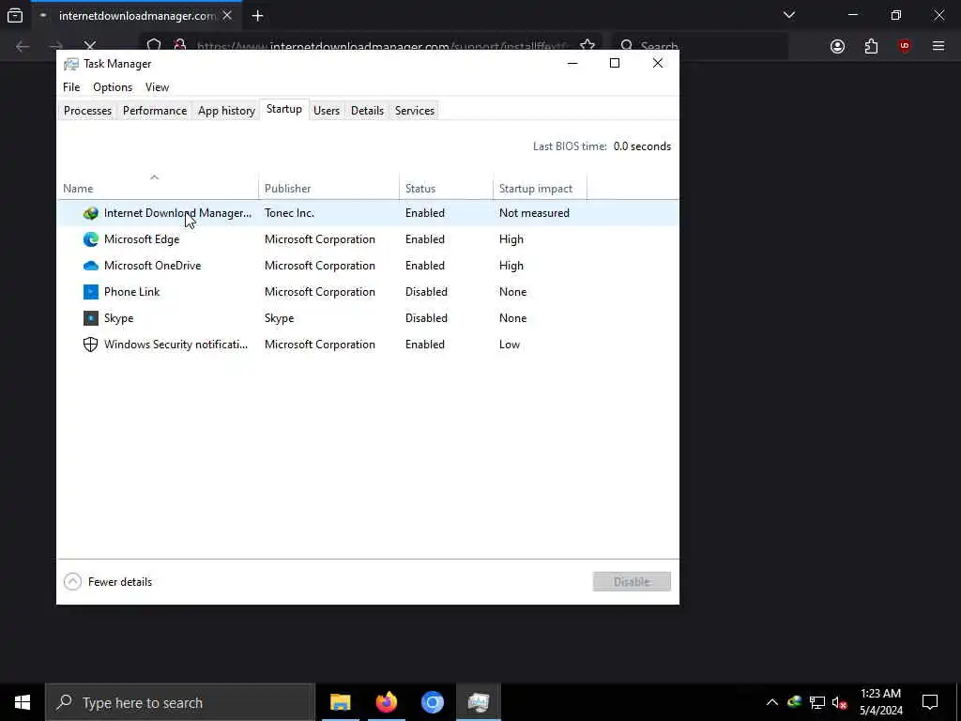This screenshot has height=721, width=961.
Task: Click the taskbar search box
Action: point(180,702)
